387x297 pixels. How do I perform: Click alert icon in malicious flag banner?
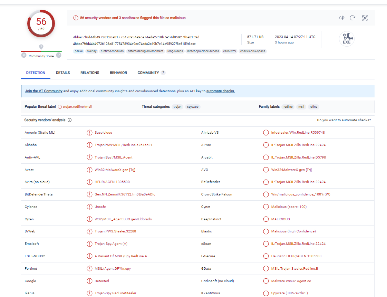coord(76,18)
